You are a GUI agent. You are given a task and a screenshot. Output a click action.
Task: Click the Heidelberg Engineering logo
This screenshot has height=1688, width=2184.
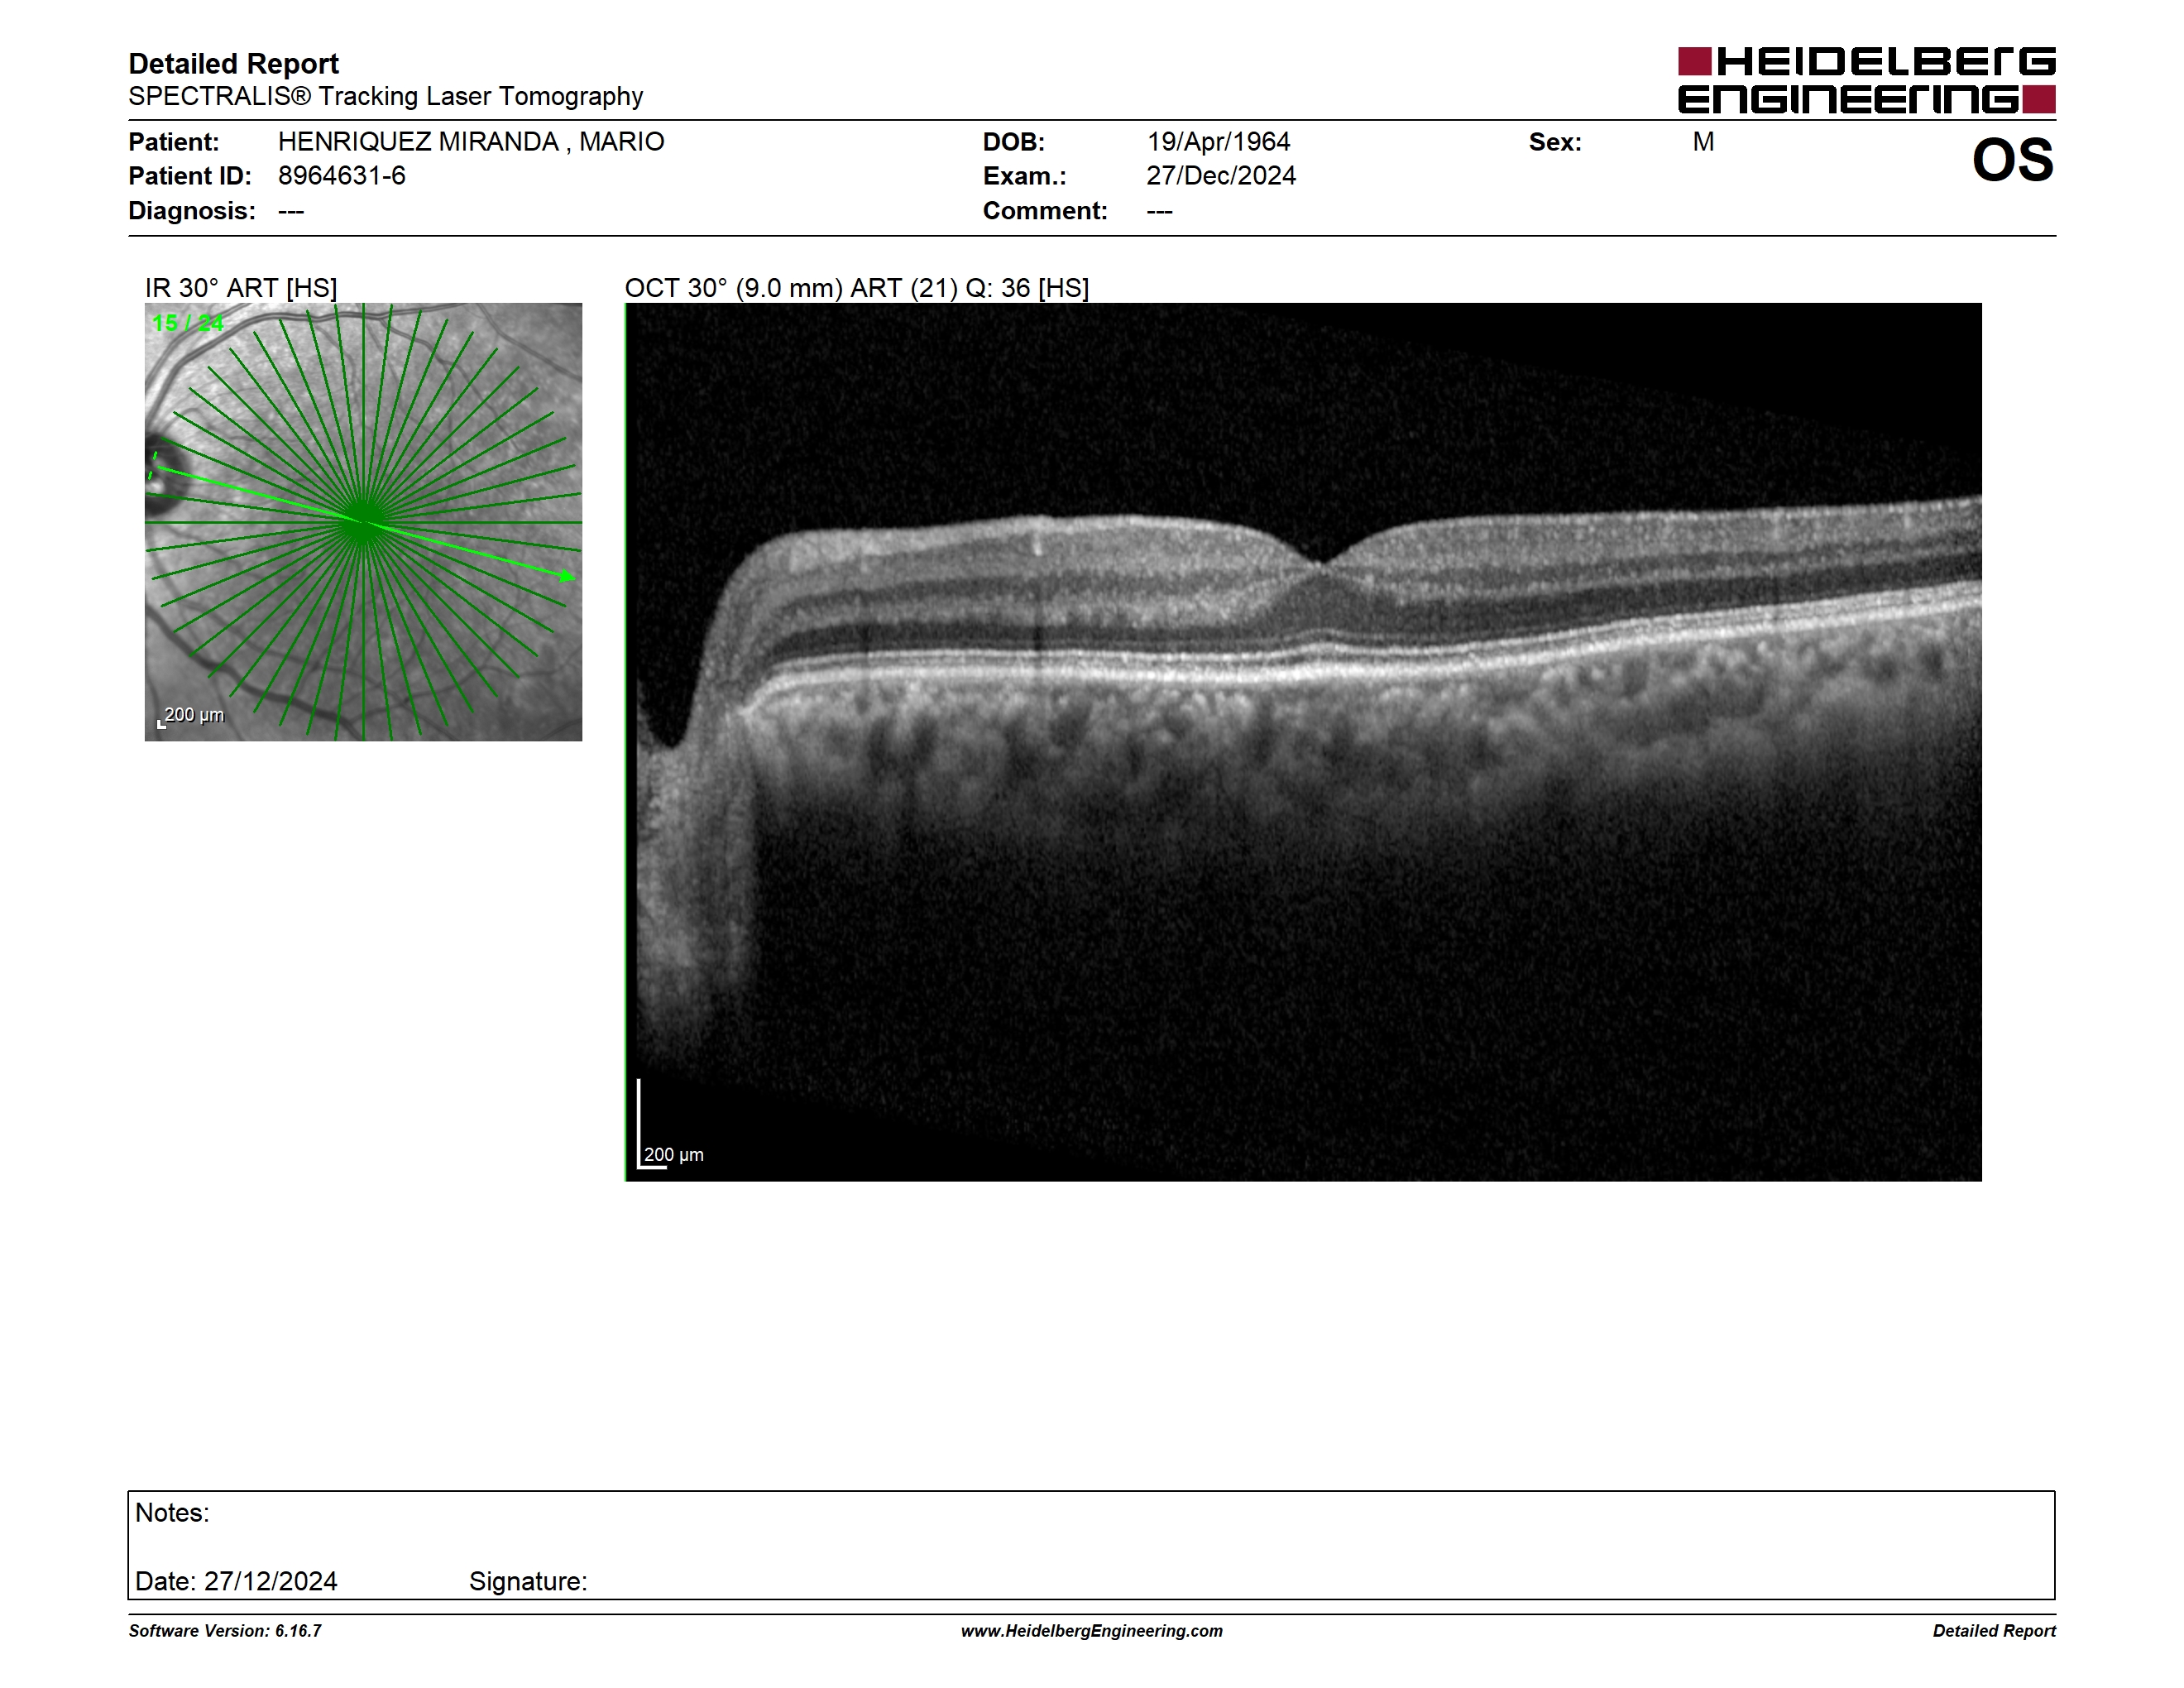coord(1866,80)
